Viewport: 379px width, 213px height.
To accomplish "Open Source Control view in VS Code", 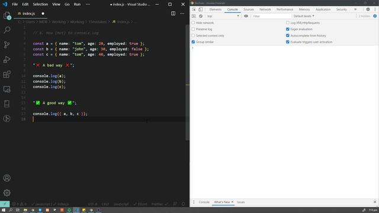I will pos(7,45).
